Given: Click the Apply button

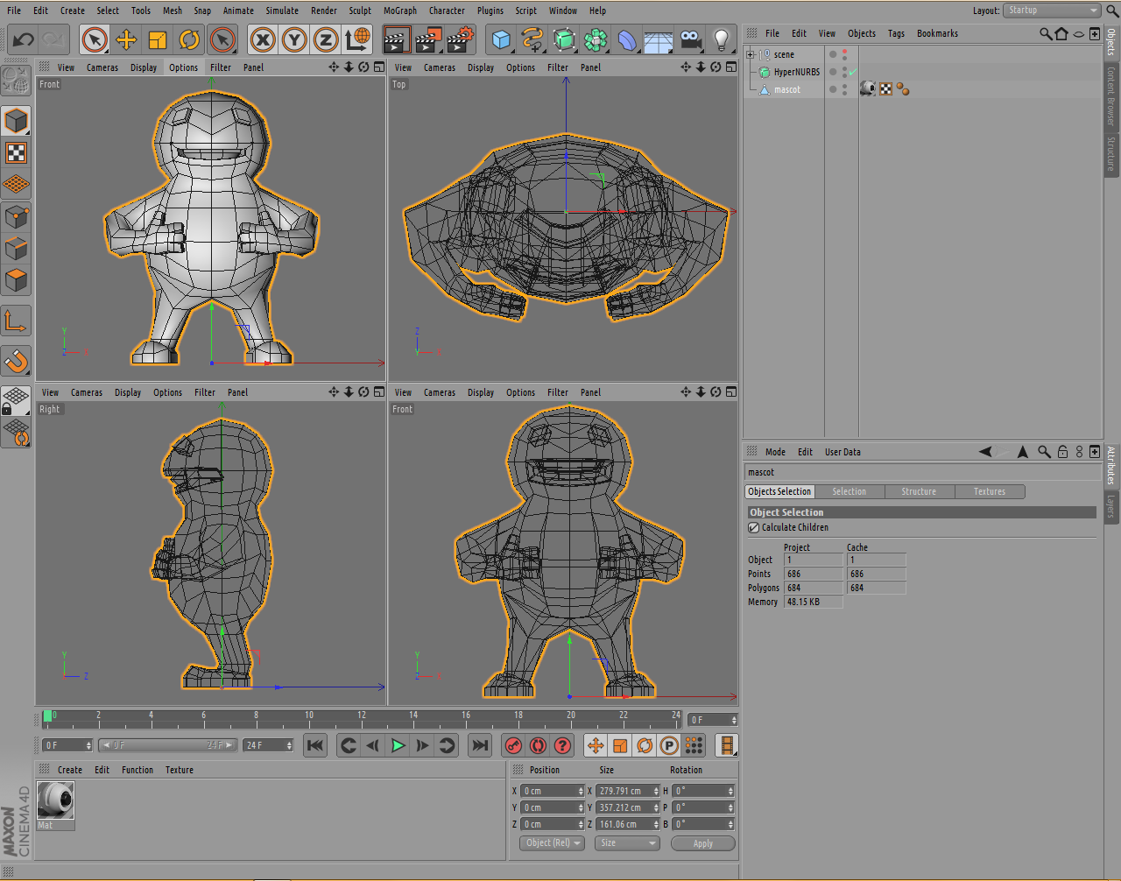Looking at the screenshot, I should pyautogui.click(x=702, y=842).
